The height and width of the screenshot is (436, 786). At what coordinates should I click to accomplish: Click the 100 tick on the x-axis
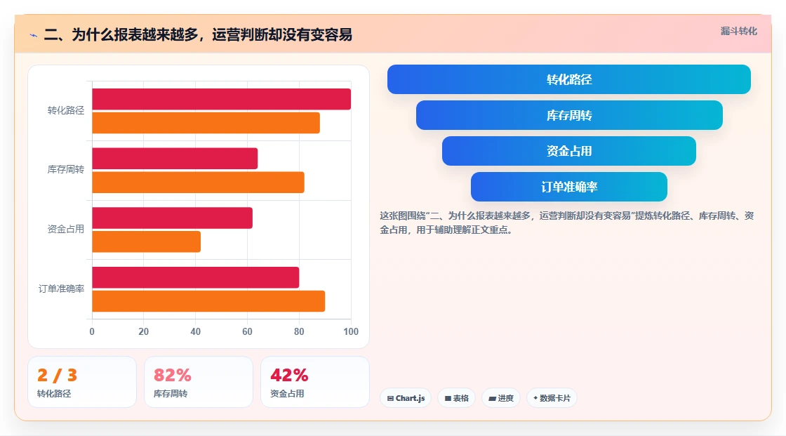click(351, 331)
